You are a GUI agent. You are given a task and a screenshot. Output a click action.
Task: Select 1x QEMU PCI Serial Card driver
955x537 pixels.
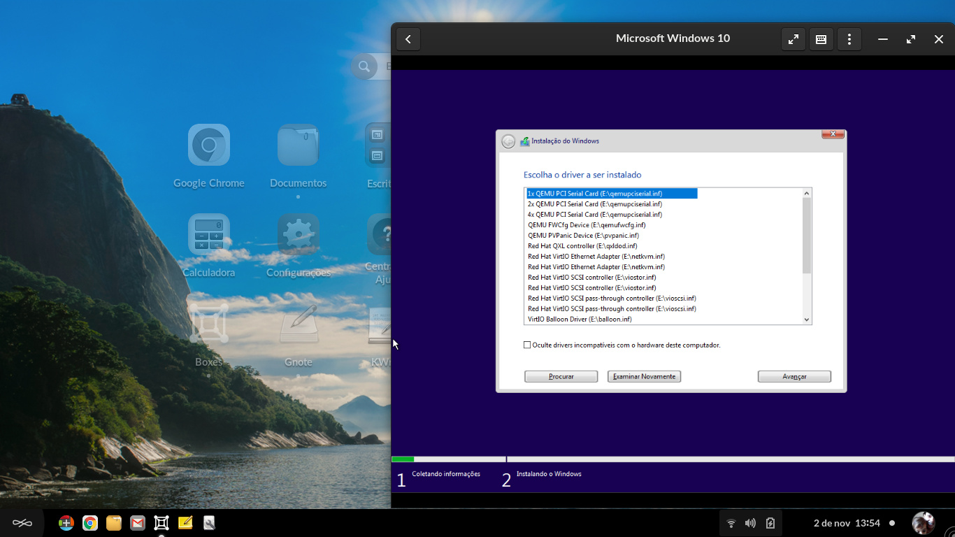click(612, 194)
